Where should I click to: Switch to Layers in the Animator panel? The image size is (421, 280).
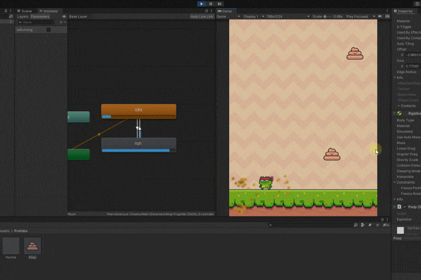tap(23, 16)
